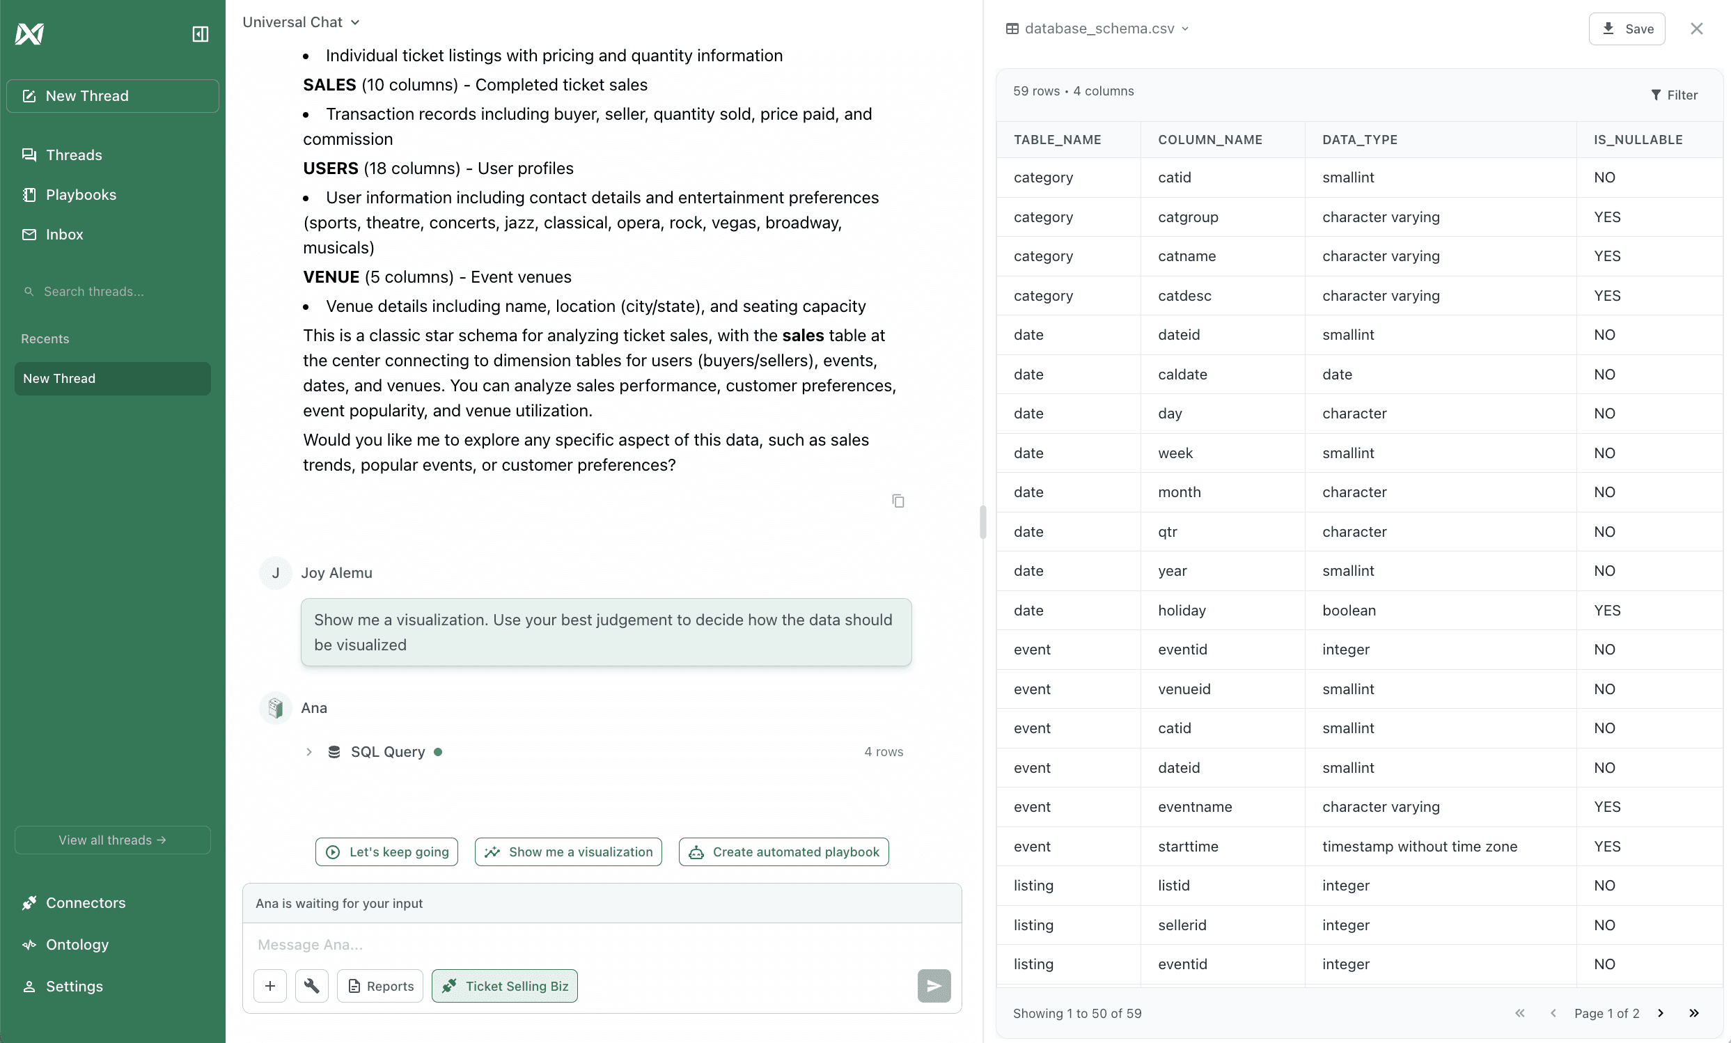Viewport: 1731px width, 1043px height.
Task: Click the app logo icon
Action: (x=29, y=33)
